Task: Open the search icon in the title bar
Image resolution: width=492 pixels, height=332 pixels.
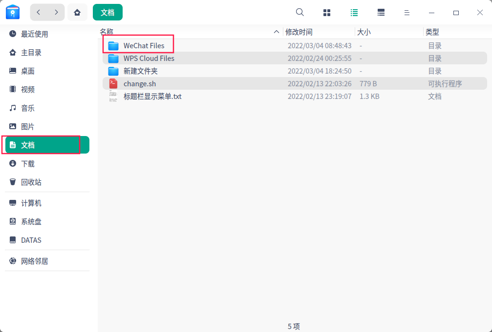Action: pyautogui.click(x=299, y=12)
